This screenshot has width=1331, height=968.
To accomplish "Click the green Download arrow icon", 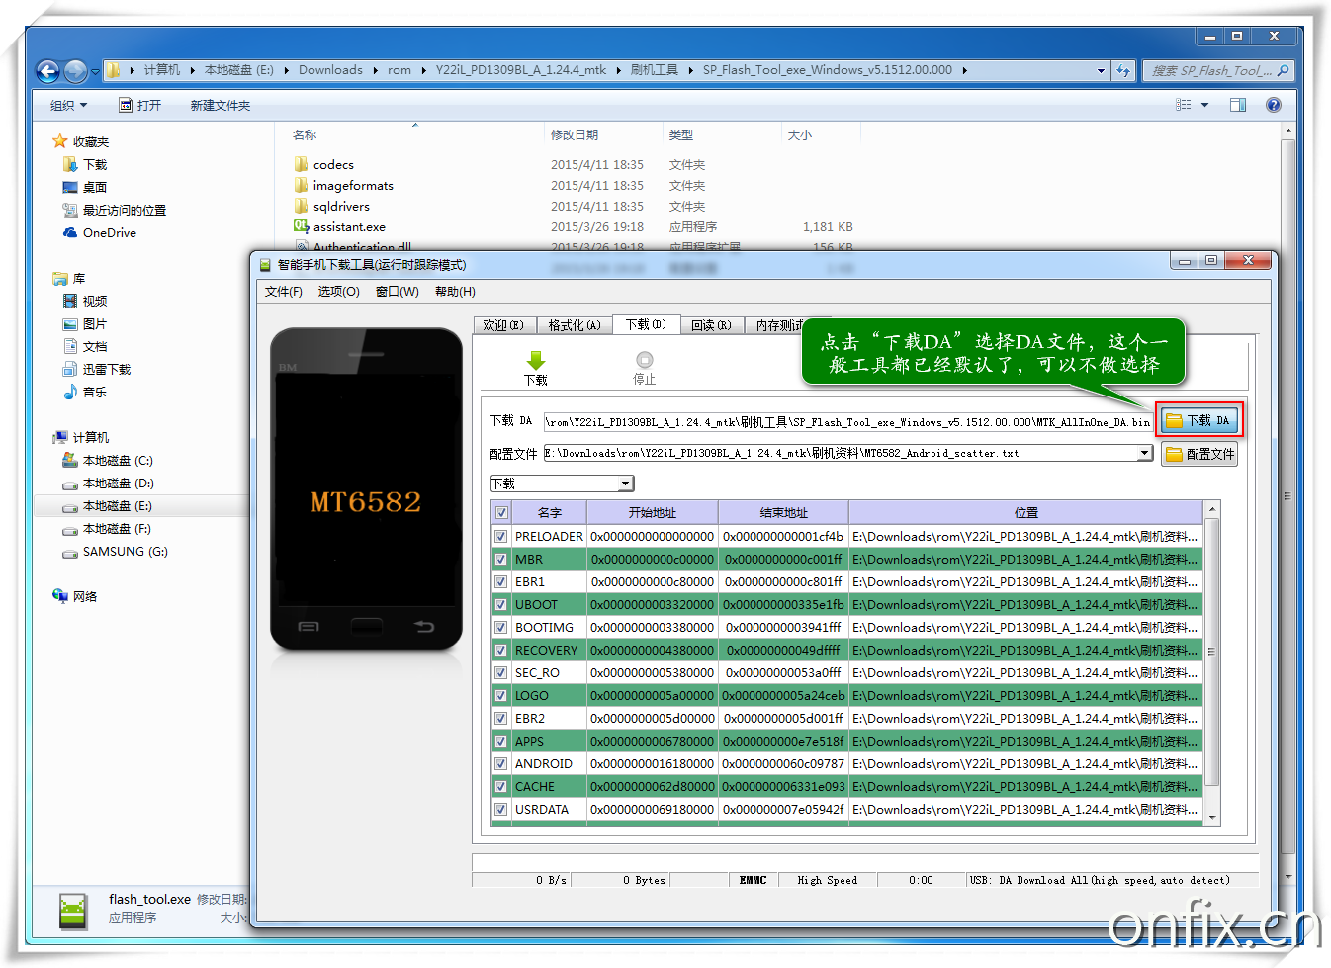I will [535, 361].
